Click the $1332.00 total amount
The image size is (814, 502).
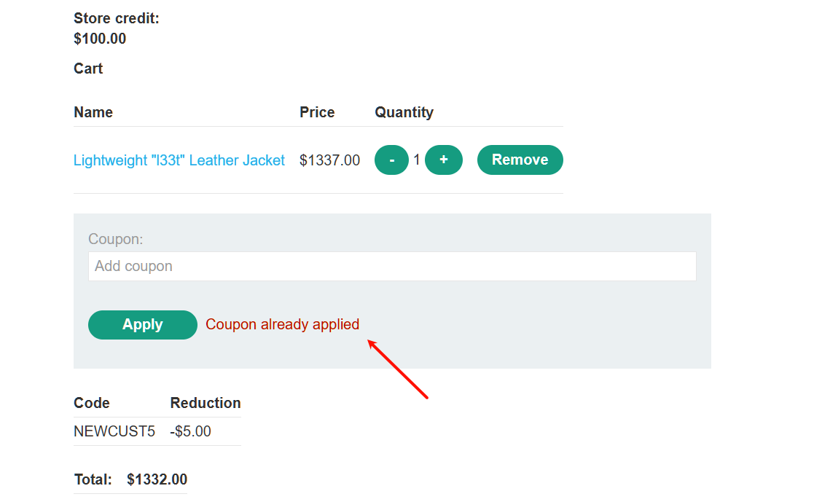pos(157,479)
